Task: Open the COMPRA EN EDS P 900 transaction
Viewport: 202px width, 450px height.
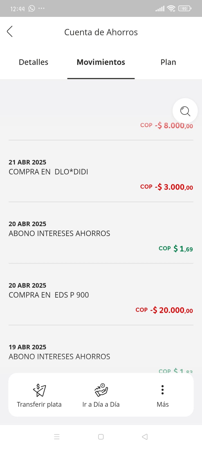Action: (x=49, y=295)
